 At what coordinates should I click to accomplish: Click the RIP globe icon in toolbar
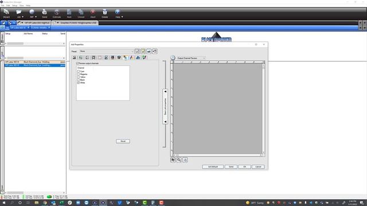[32, 12]
